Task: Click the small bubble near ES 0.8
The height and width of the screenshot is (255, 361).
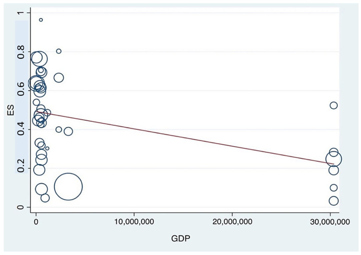Action: 59,51
